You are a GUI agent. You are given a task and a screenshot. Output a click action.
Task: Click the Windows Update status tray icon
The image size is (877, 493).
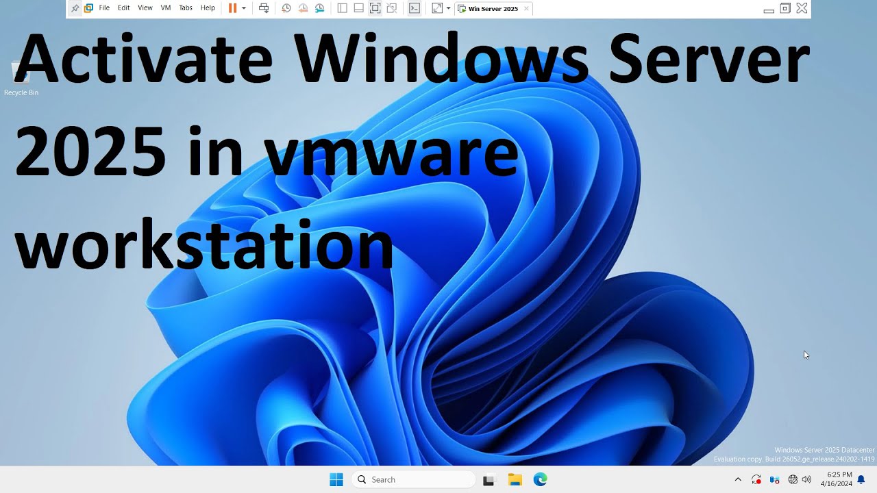(x=756, y=479)
